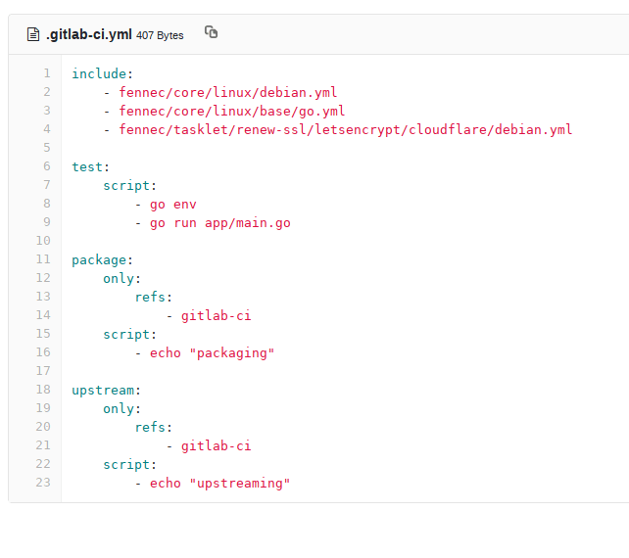629x558 pixels.
Task: Click the 407 Bytes file size label
Action: [x=160, y=35]
